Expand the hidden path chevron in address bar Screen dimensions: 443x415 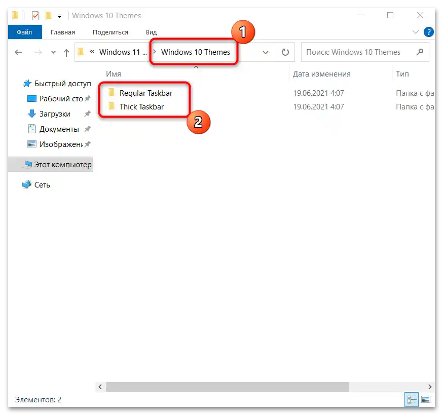point(92,52)
